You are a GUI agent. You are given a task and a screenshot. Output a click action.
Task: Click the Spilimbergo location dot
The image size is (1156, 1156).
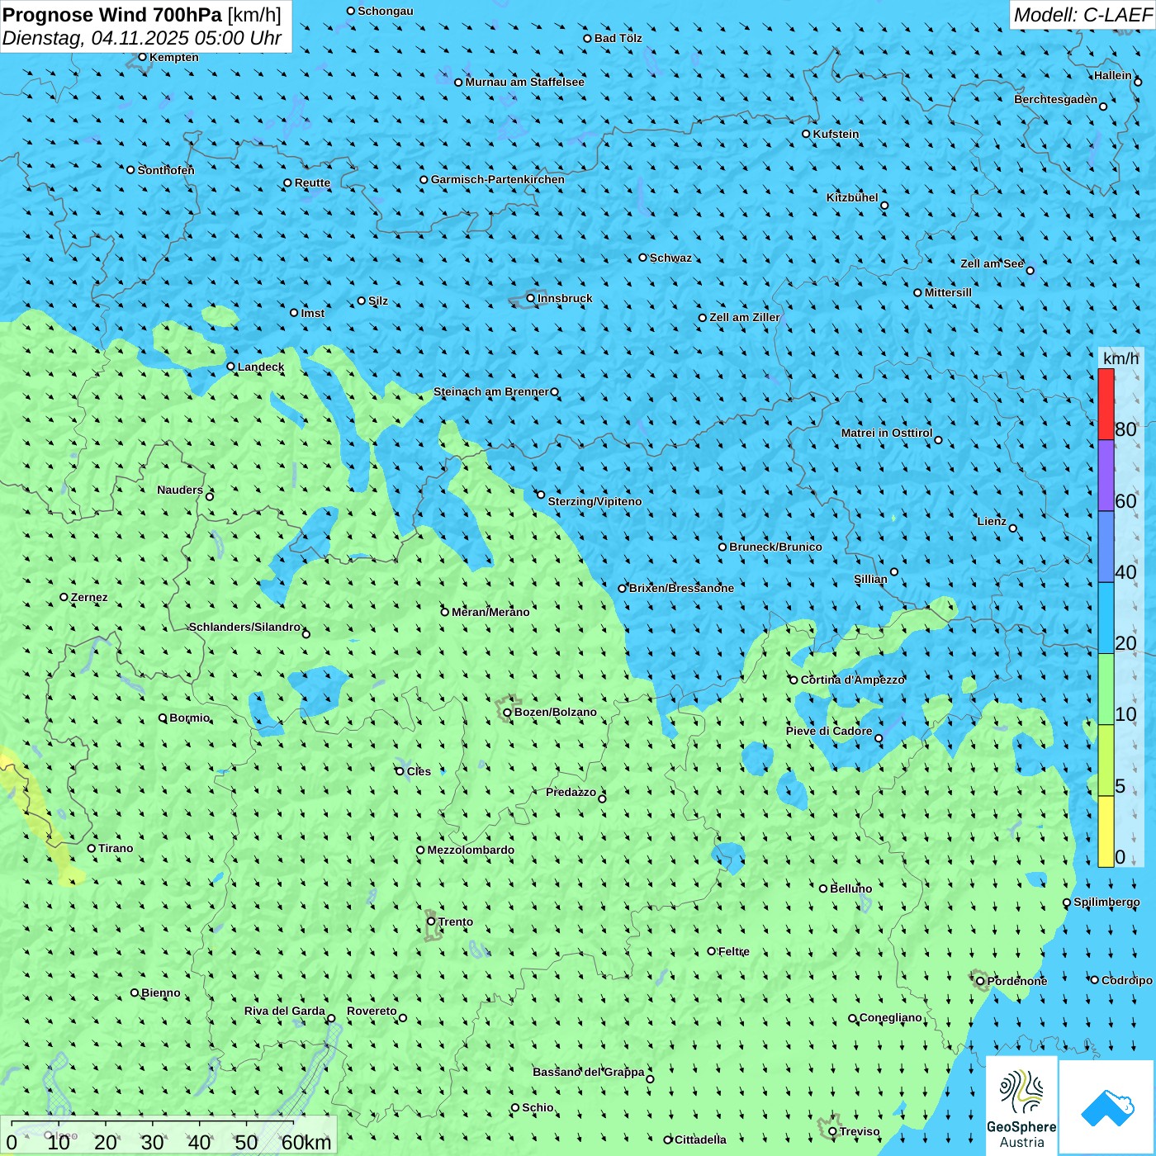[1067, 903]
